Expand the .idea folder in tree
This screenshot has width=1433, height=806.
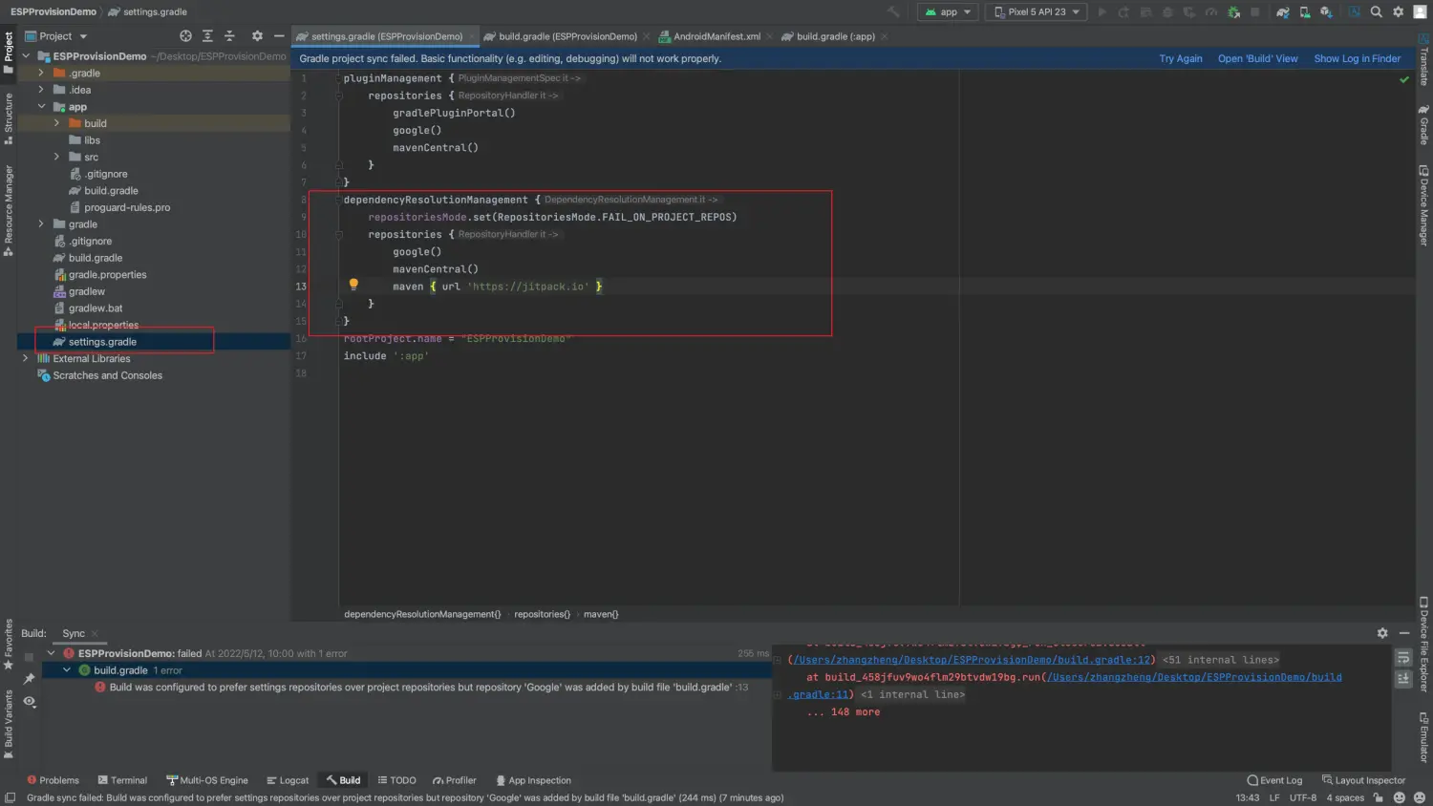coord(41,90)
